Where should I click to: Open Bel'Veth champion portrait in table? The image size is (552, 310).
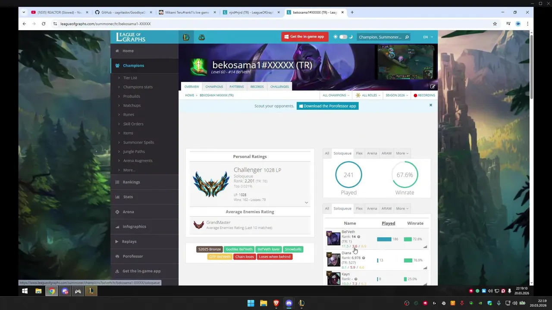tap(333, 238)
